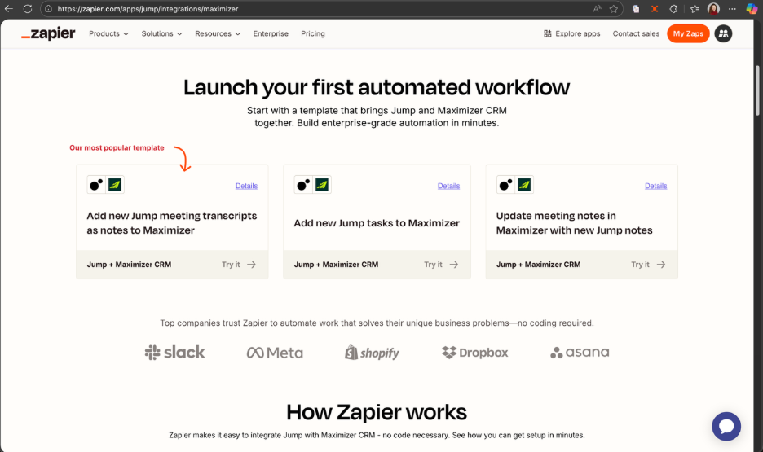763x452 pixels.
Task: Click the Zapier logo
Action: click(x=48, y=33)
